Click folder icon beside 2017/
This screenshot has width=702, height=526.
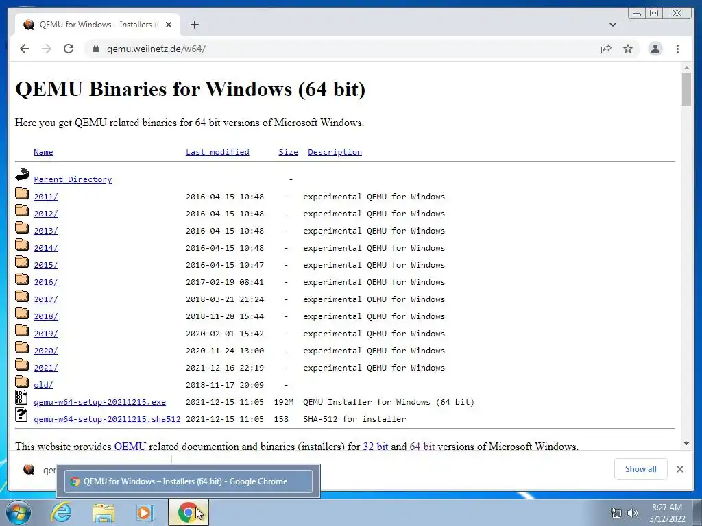22,296
